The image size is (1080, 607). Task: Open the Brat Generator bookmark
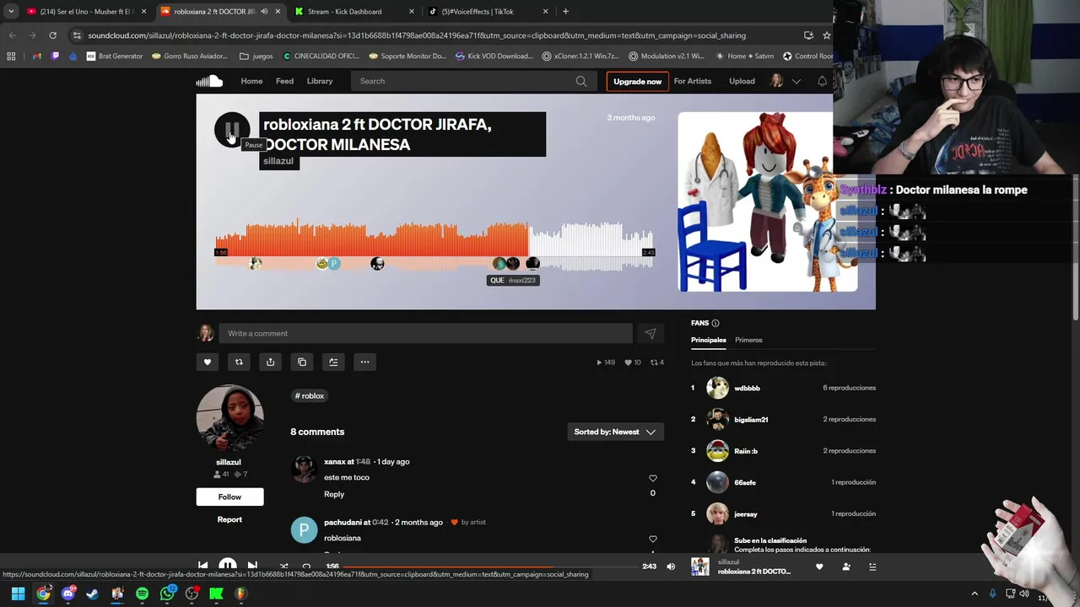[115, 56]
